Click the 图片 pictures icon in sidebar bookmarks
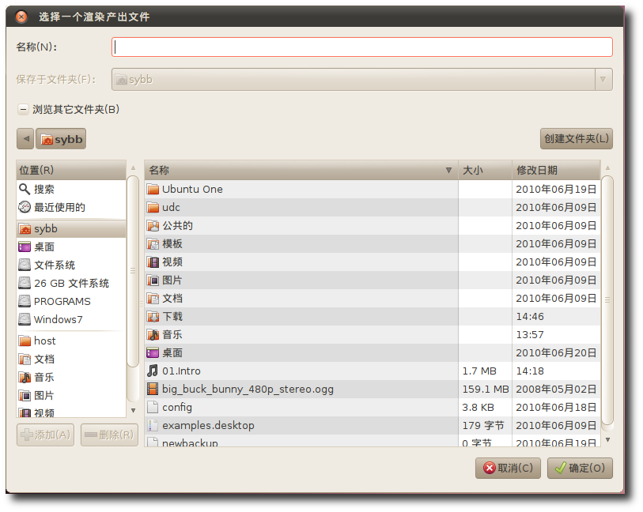Screen dimensions: 643x512 25,395
